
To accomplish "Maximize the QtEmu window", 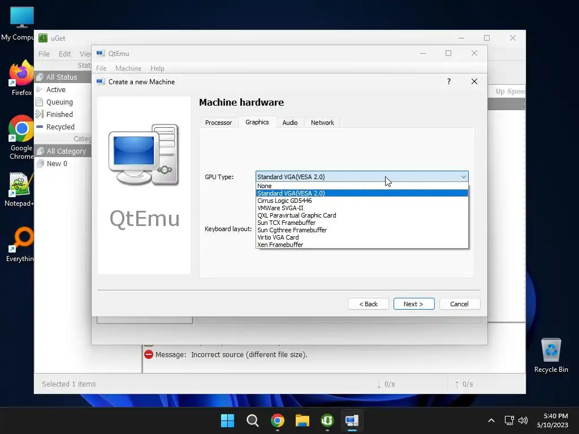I will click(448, 53).
